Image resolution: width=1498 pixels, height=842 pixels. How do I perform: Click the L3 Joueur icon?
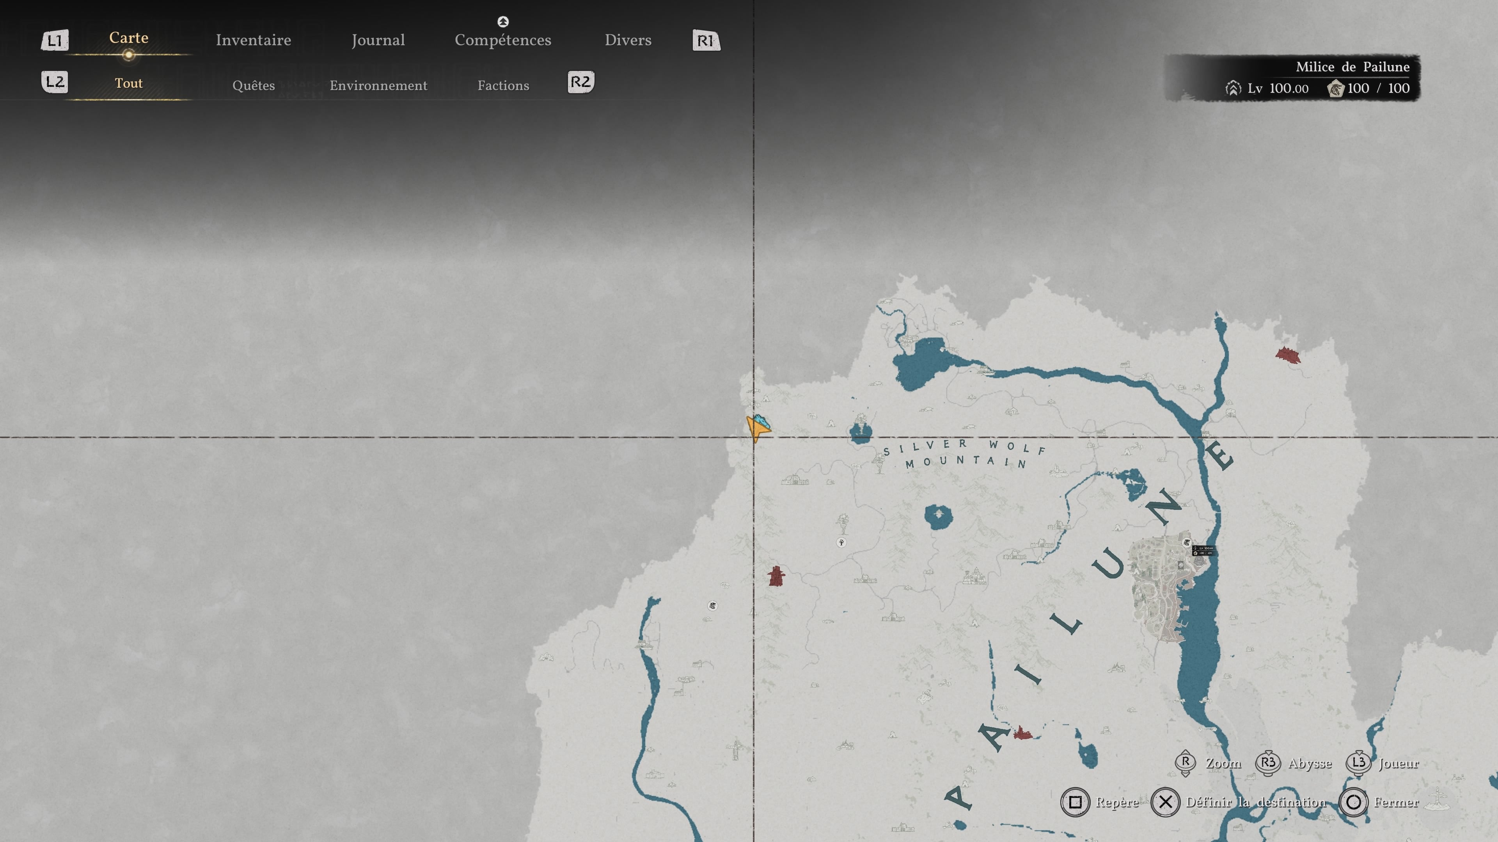click(x=1358, y=763)
